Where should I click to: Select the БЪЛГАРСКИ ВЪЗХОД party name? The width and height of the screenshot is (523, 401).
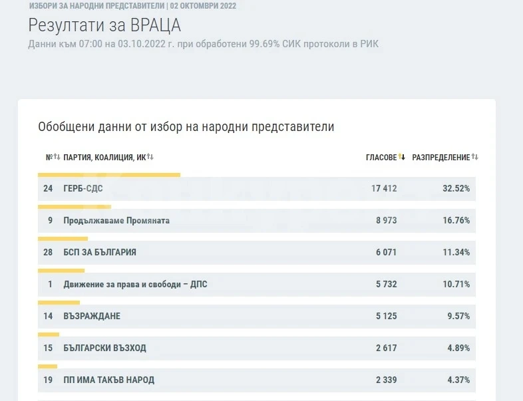pos(104,348)
